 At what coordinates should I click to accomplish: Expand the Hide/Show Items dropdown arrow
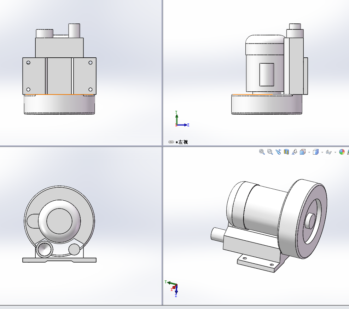point(336,153)
